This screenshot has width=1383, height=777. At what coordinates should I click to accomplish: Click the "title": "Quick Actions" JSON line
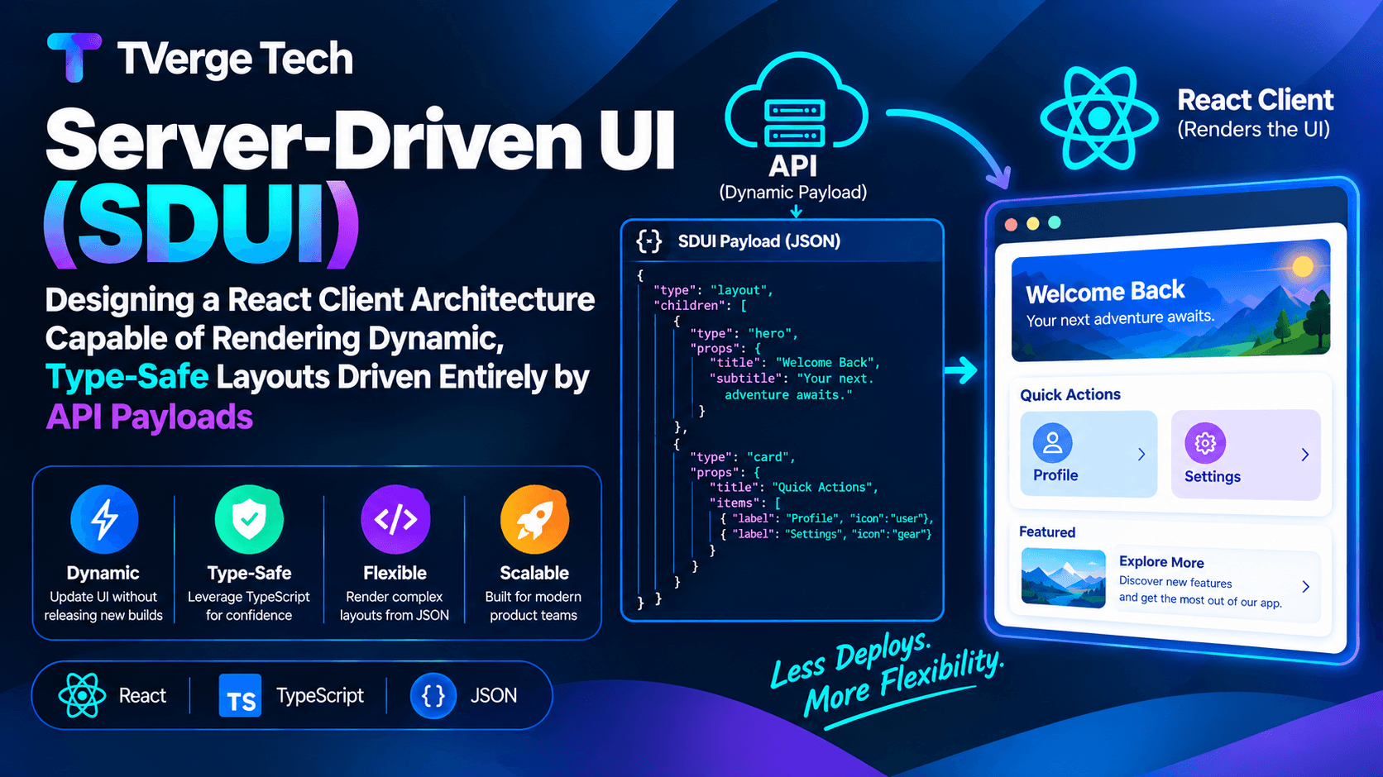pos(793,488)
